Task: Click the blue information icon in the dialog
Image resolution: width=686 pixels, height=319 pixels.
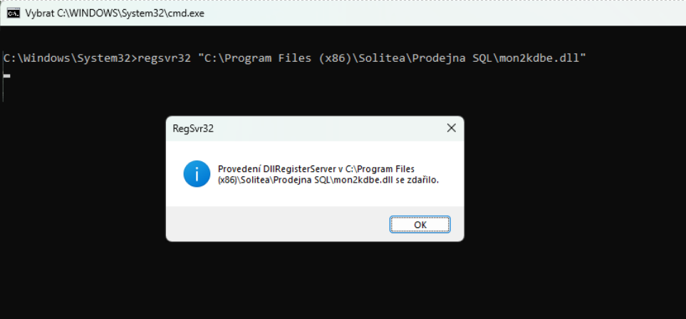Action: click(x=197, y=173)
